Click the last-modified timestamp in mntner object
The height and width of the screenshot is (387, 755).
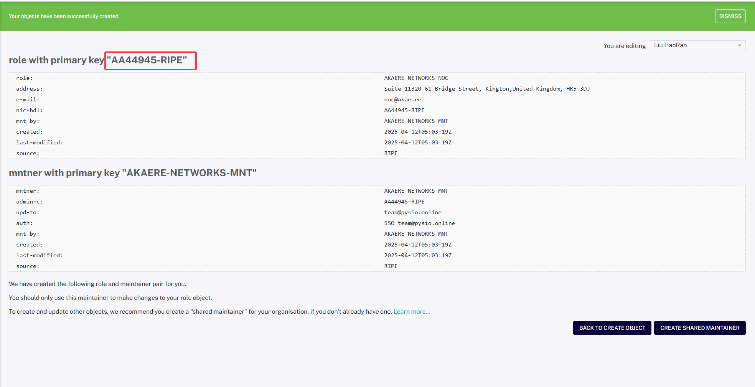pos(418,255)
